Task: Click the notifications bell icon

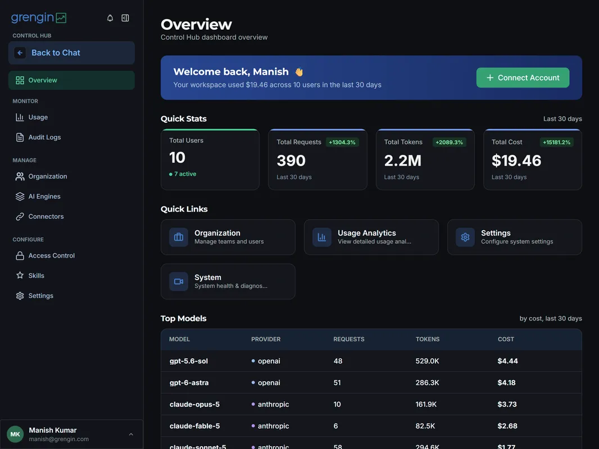Action: [x=110, y=18]
